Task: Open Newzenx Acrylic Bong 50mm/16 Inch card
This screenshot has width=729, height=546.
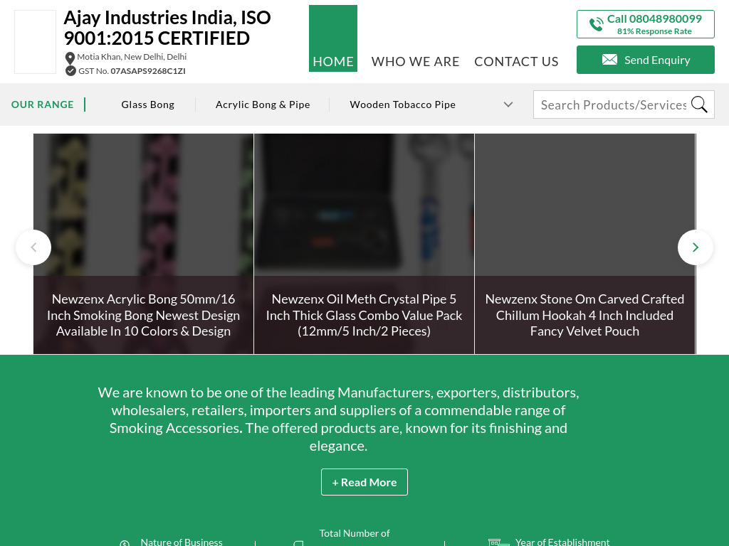Action: 143,244
